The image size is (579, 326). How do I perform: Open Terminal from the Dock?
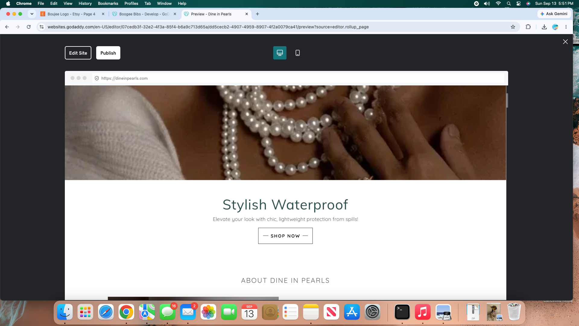[x=402, y=312]
